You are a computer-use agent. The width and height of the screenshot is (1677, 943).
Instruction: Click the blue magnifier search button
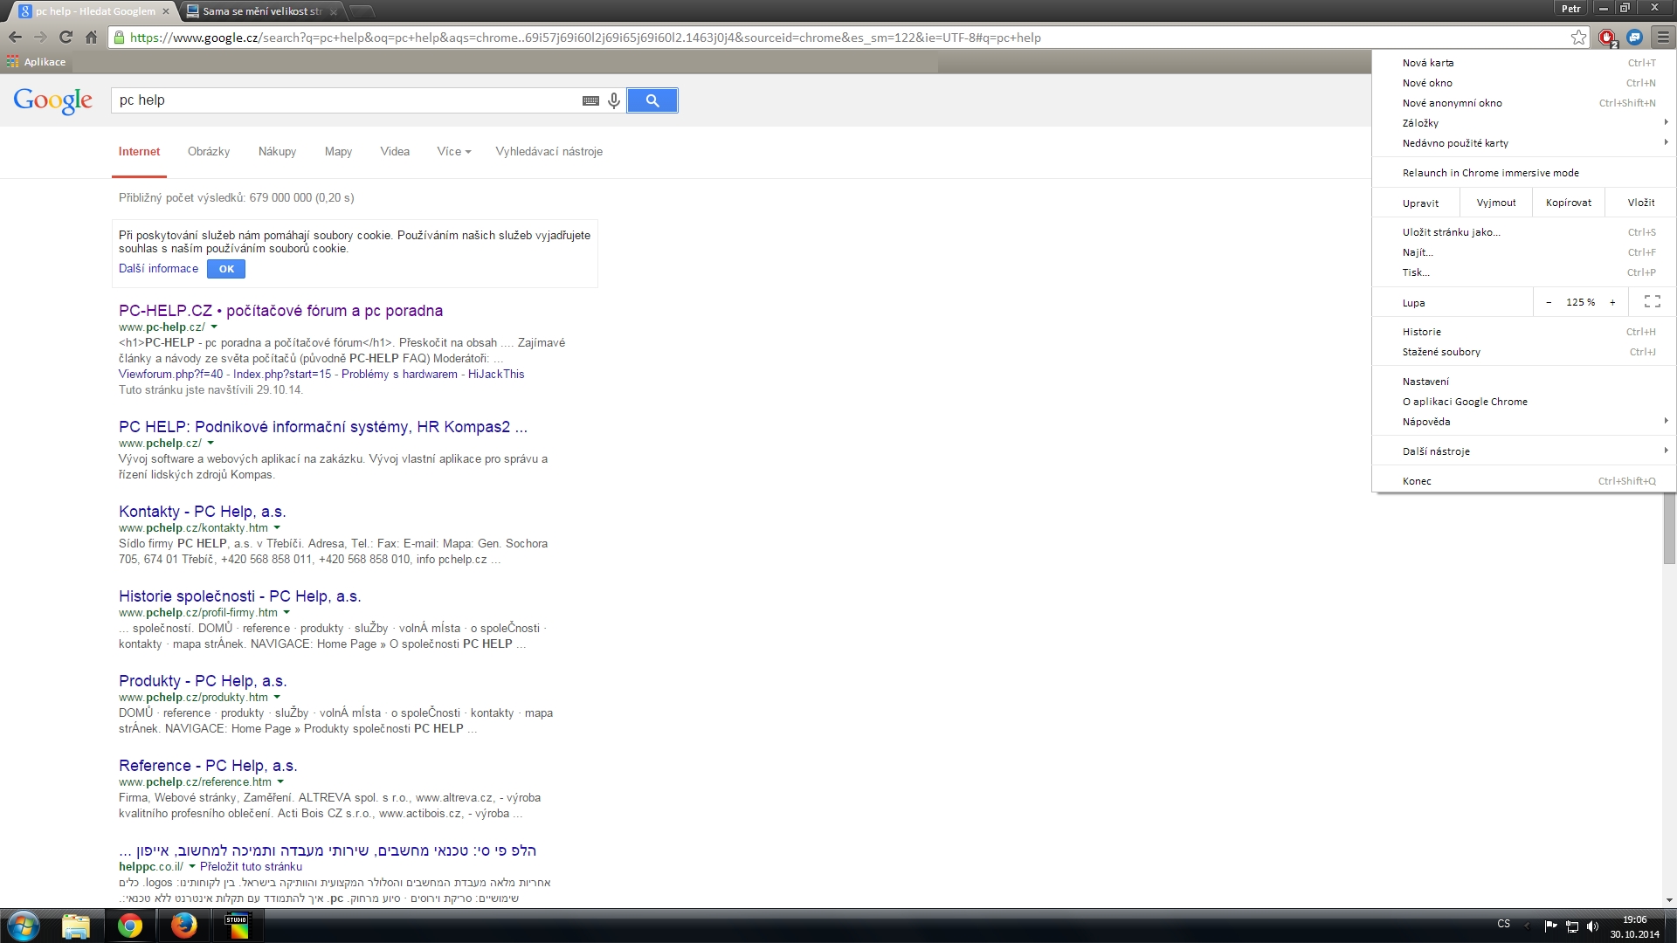pos(652,100)
